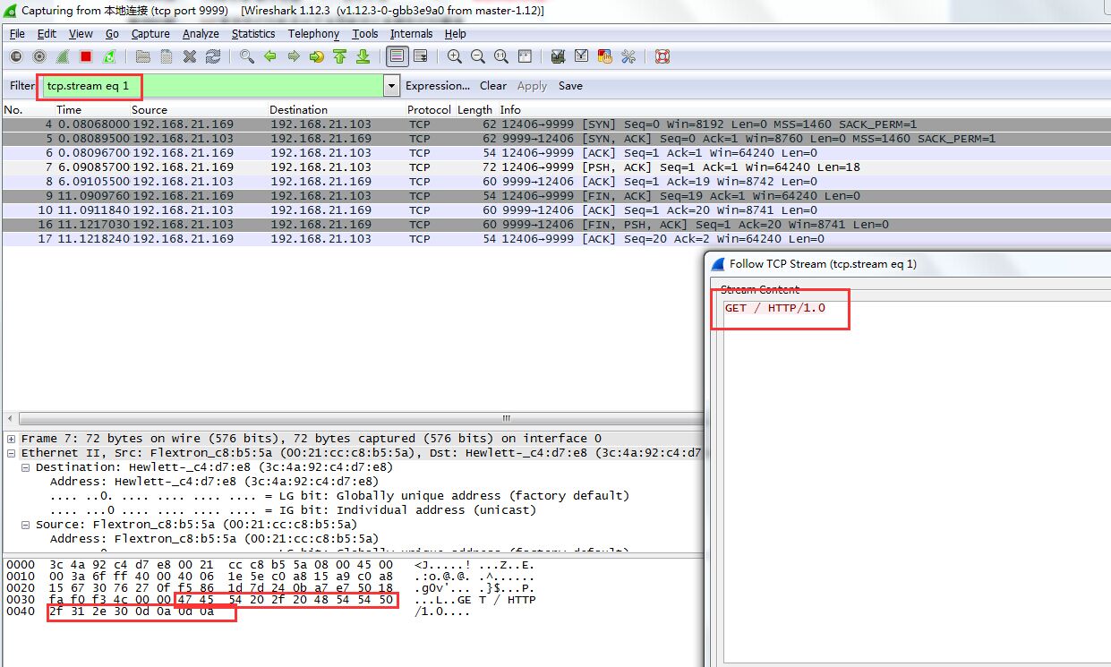Open a capture file folder icon
The width and height of the screenshot is (1111, 667).
point(143,56)
